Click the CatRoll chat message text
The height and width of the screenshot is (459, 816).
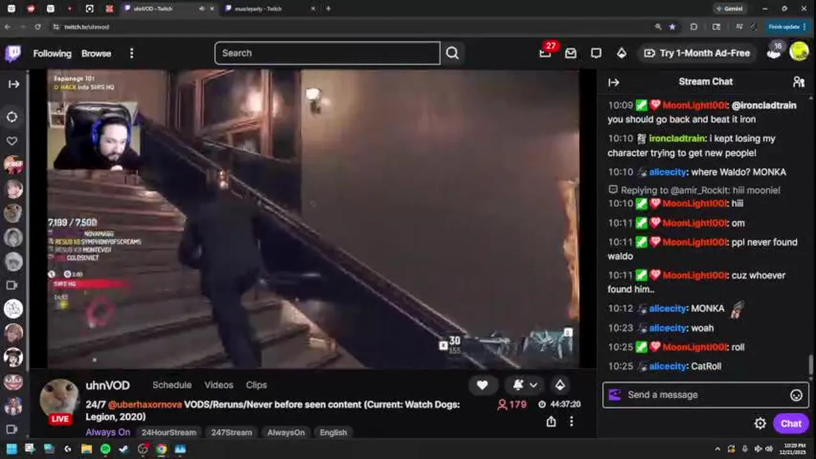(706, 367)
